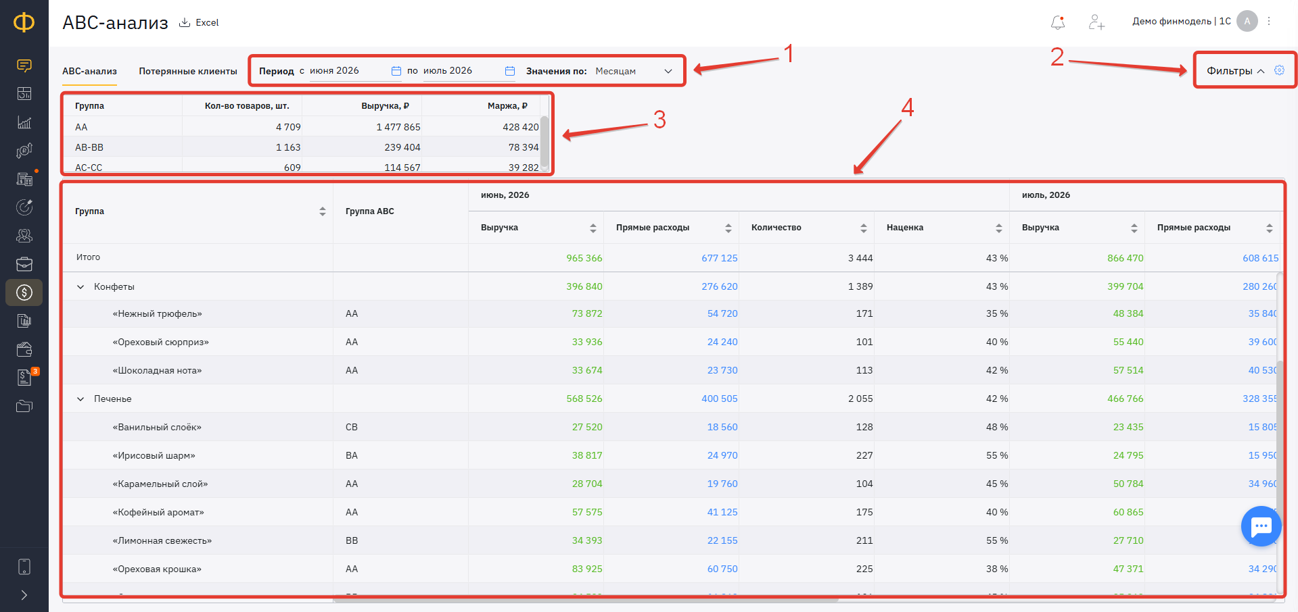The image size is (1298, 612).
Task: Open the Месяцам values dropdown
Action: click(634, 71)
